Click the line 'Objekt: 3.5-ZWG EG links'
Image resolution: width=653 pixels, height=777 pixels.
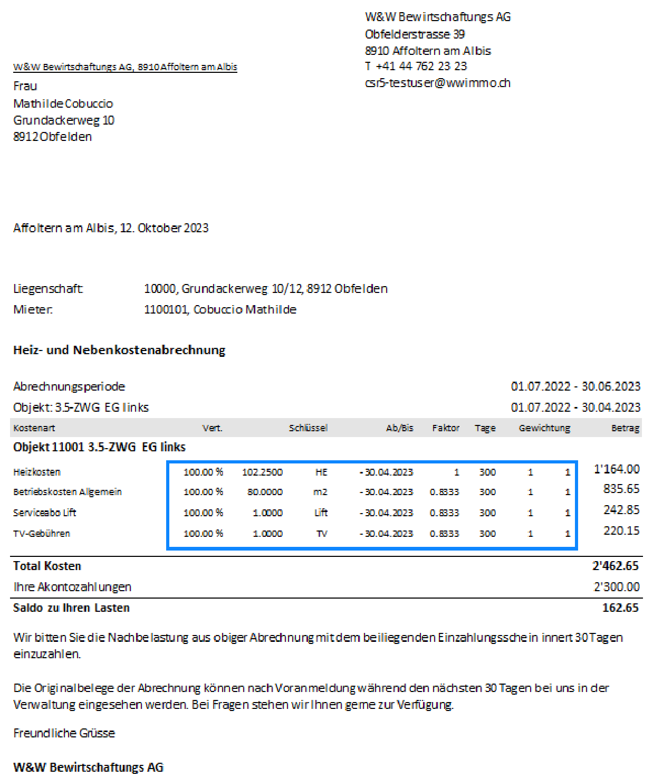[x=81, y=408]
